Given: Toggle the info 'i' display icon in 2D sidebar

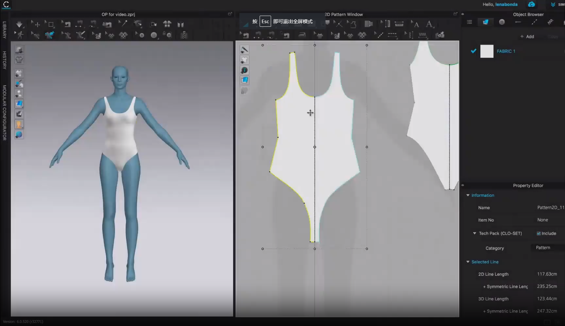Looking at the screenshot, I should (244, 70).
